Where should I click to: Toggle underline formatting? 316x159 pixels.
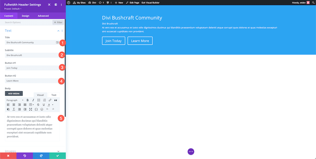tap(44, 105)
